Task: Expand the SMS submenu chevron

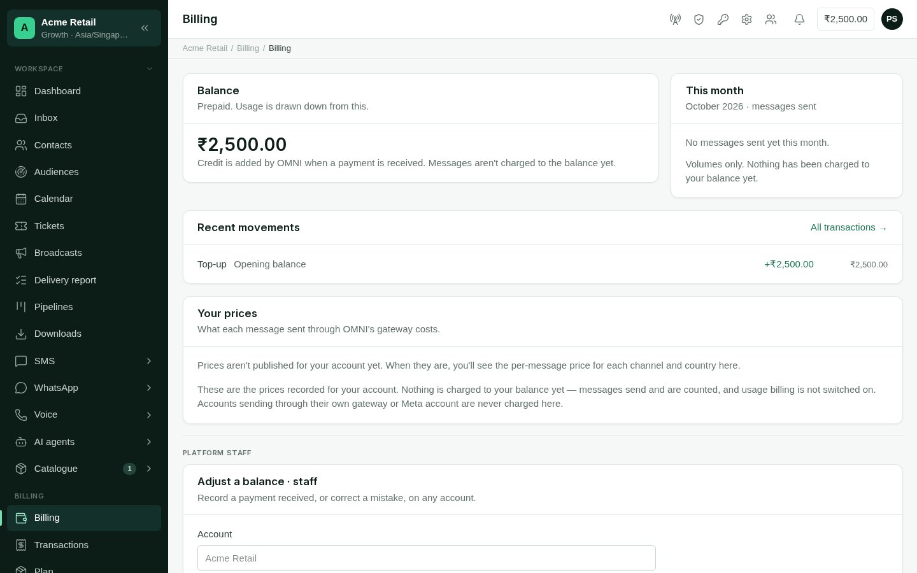Action: tap(149, 361)
